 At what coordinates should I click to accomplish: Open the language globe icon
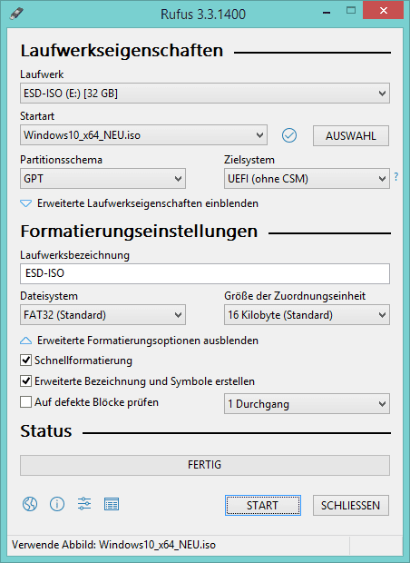tap(30, 504)
